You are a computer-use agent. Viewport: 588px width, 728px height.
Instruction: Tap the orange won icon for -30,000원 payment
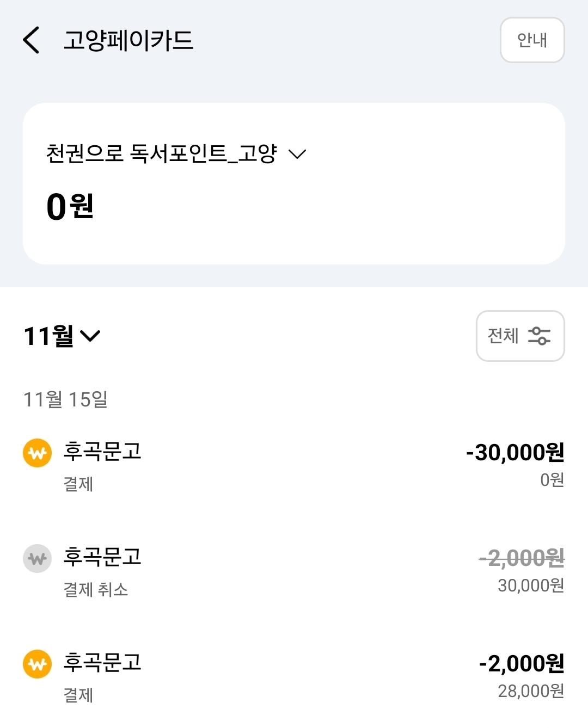tap(37, 453)
